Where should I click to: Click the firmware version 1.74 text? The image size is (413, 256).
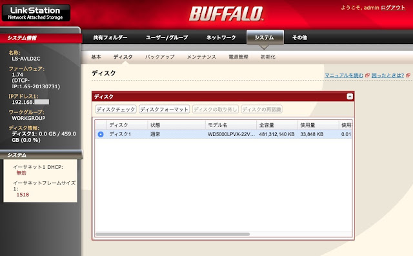point(17,75)
